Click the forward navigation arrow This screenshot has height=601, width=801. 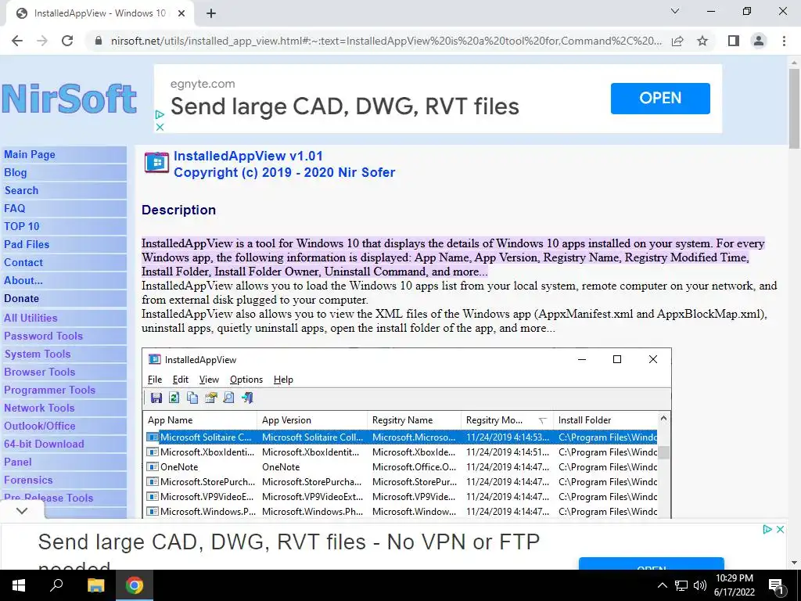(x=42, y=41)
